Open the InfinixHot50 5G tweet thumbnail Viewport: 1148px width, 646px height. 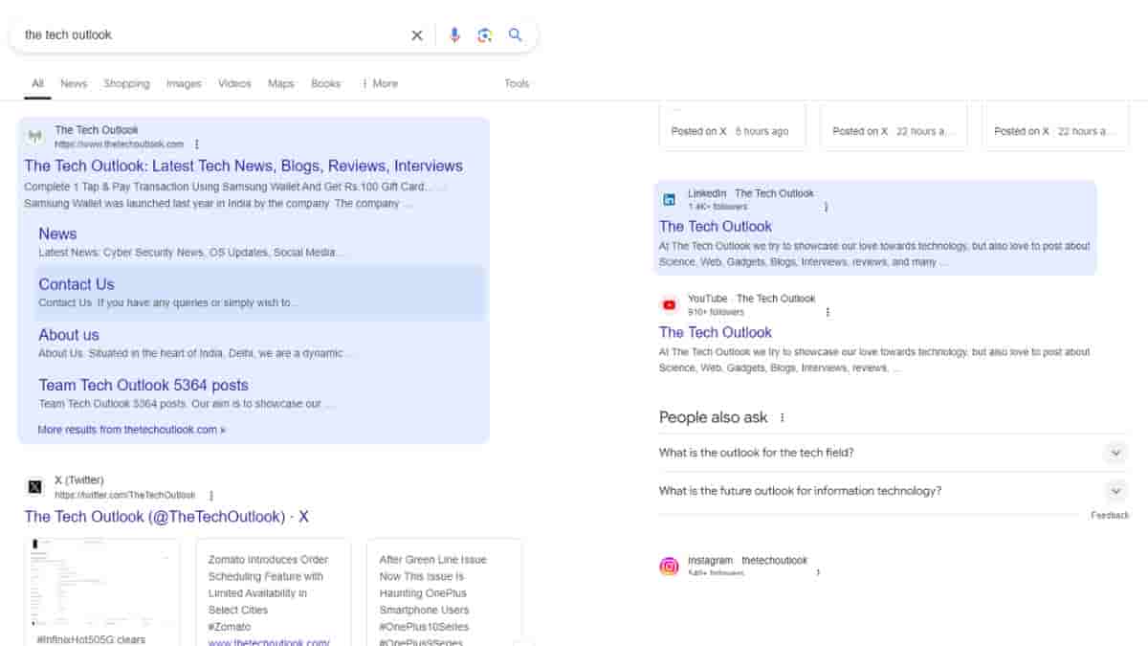point(101,584)
